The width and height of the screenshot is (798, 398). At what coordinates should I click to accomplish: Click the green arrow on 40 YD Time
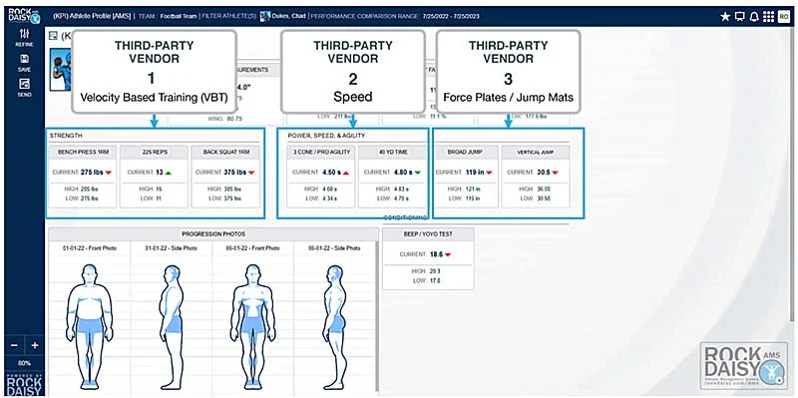pos(418,173)
